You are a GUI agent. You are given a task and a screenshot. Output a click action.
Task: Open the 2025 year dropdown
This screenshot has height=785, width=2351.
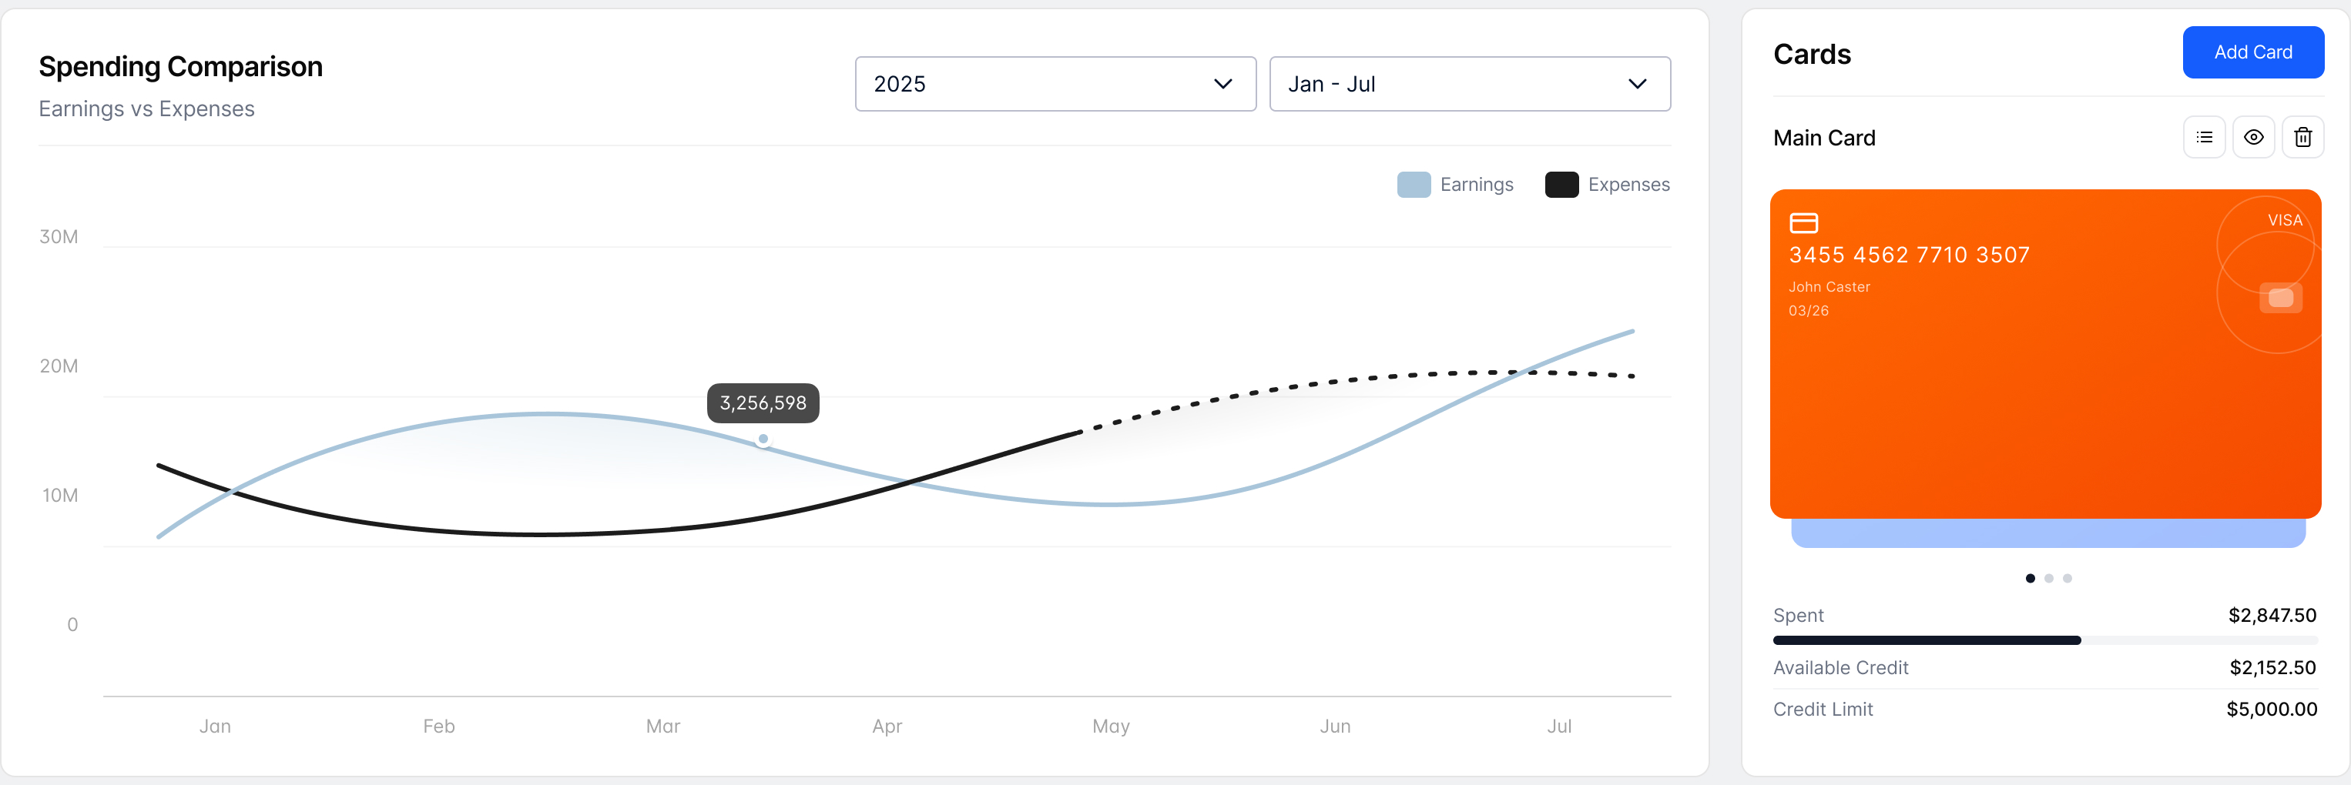[1054, 84]
